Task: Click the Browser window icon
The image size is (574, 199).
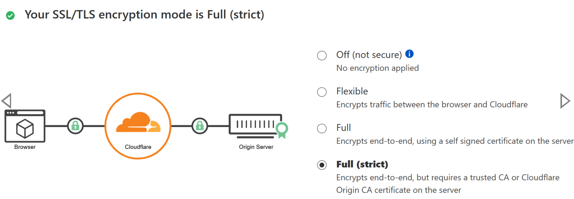Action: coord(25,126)
